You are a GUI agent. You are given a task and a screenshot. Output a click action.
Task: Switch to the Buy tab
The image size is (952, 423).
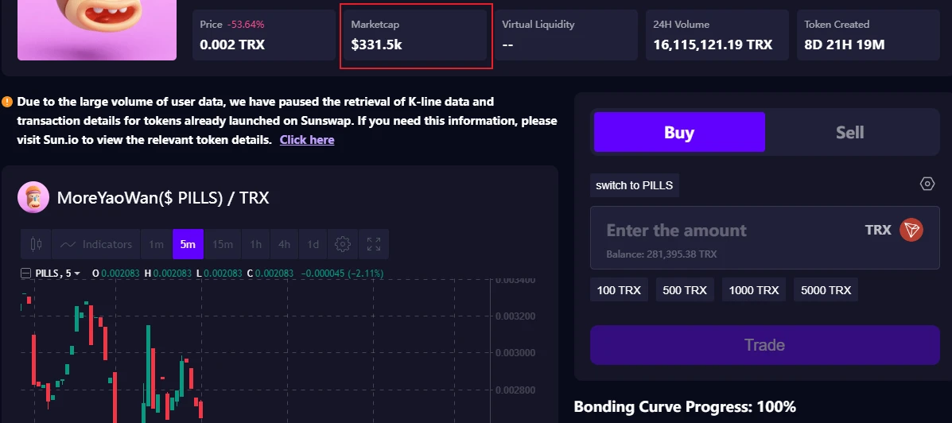(679, 132)
